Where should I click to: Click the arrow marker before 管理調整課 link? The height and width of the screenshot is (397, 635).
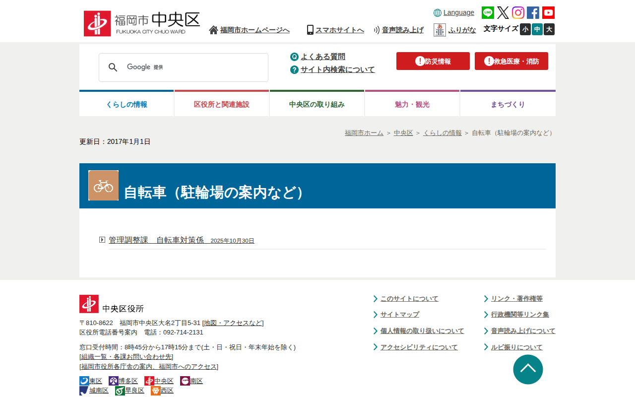click(102, 240)
